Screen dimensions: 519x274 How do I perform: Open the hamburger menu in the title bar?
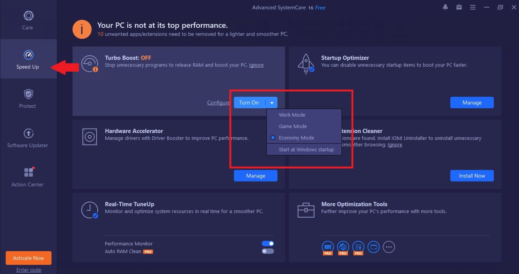pyautogui.click(x=473, y=7)
